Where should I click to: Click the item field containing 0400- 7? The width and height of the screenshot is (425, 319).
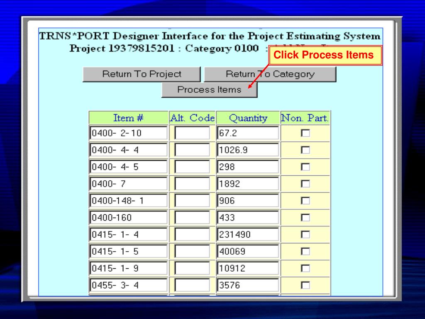(x=129, y=184)
